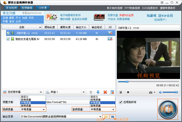Viewport: 182px width, 122px height.
Task: Click the browse output folder icon
Action: pos(106,117)
